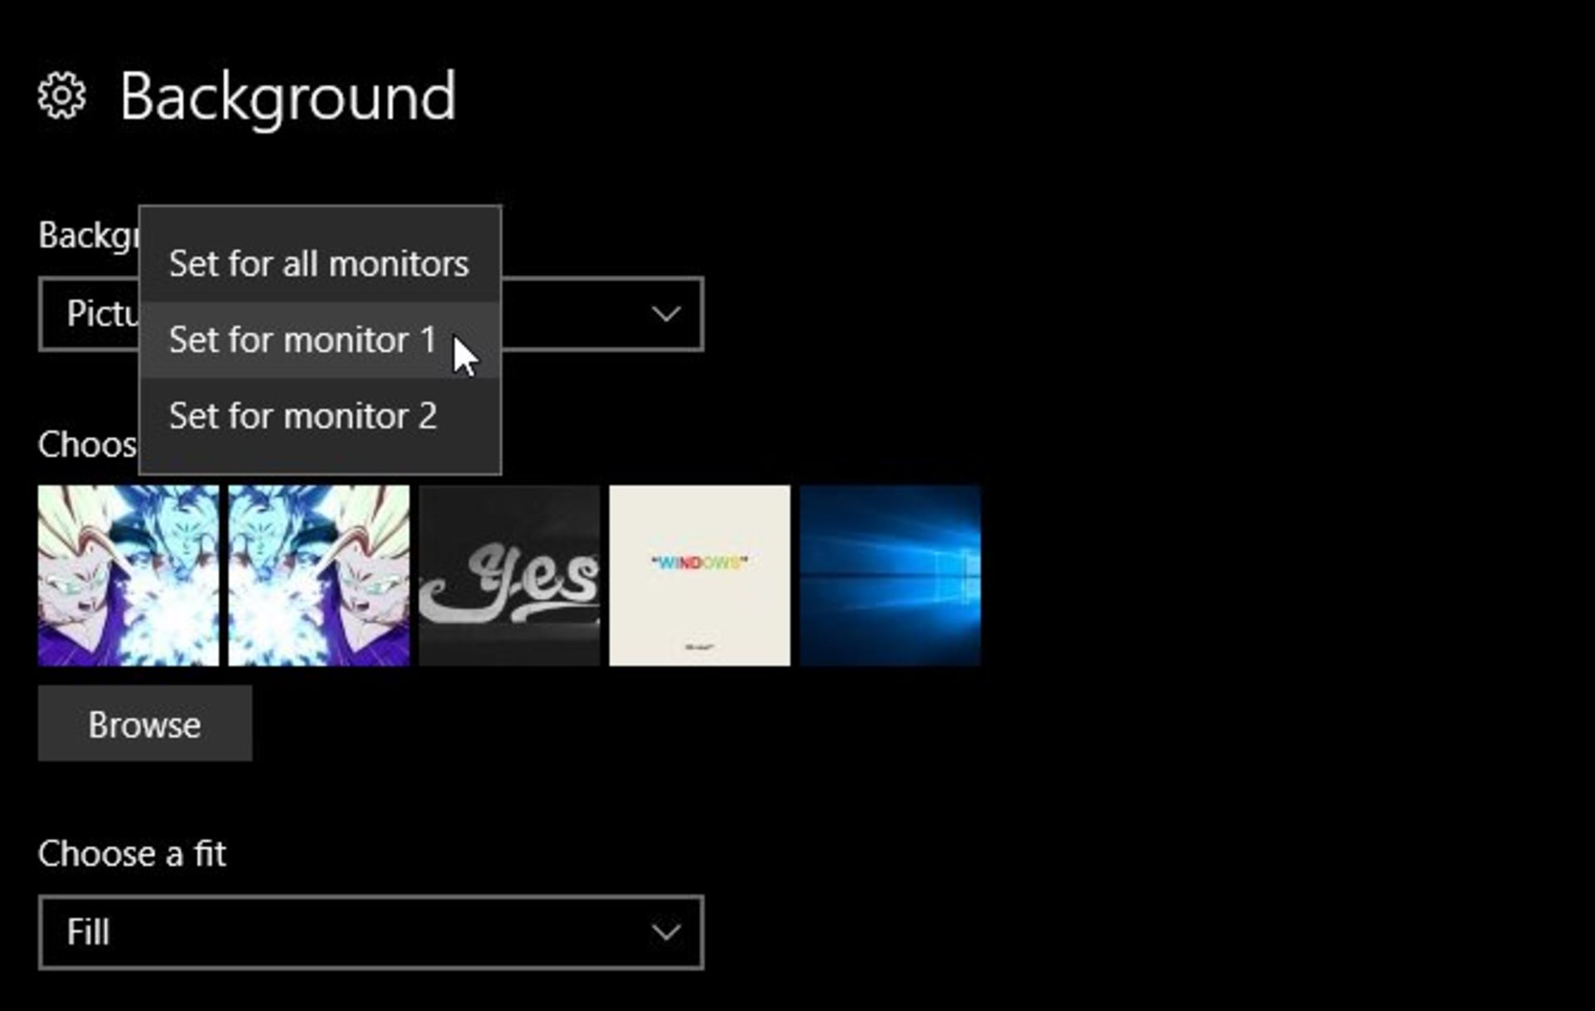Select 'Set for monitor 2' option
Image resolution: width=1595 pixels, height=1011 pixels.
point(302,415)
